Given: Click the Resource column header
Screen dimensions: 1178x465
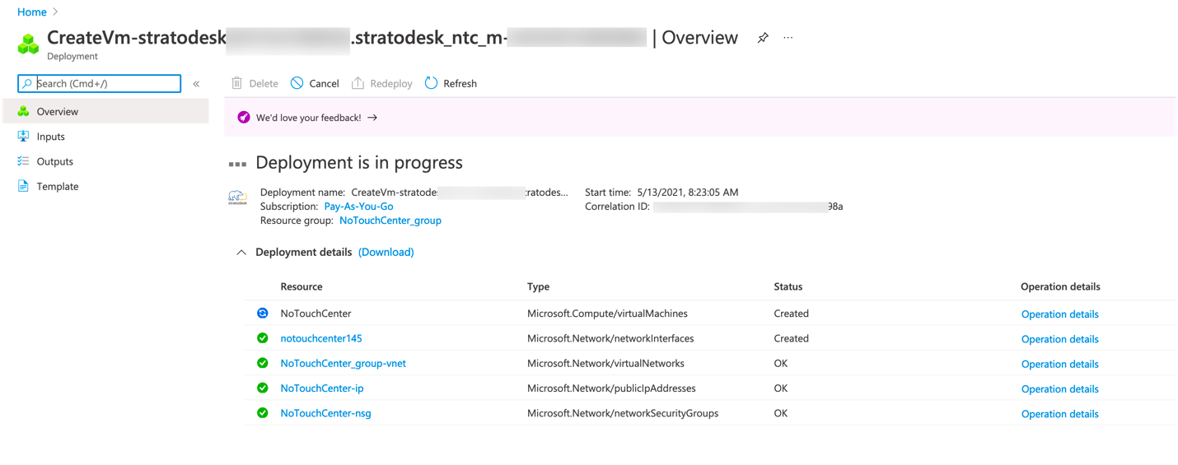Looking at the screenshot, I should click(x=302, y=286).
